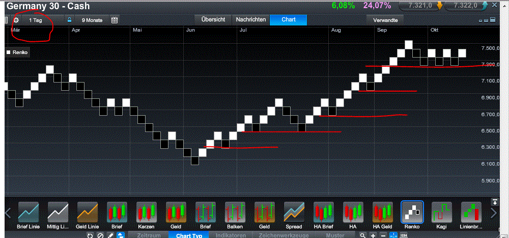
Task: Choose Brief candlestick chart with teal background
Action: pyautogui.click(x=117, y=211)
